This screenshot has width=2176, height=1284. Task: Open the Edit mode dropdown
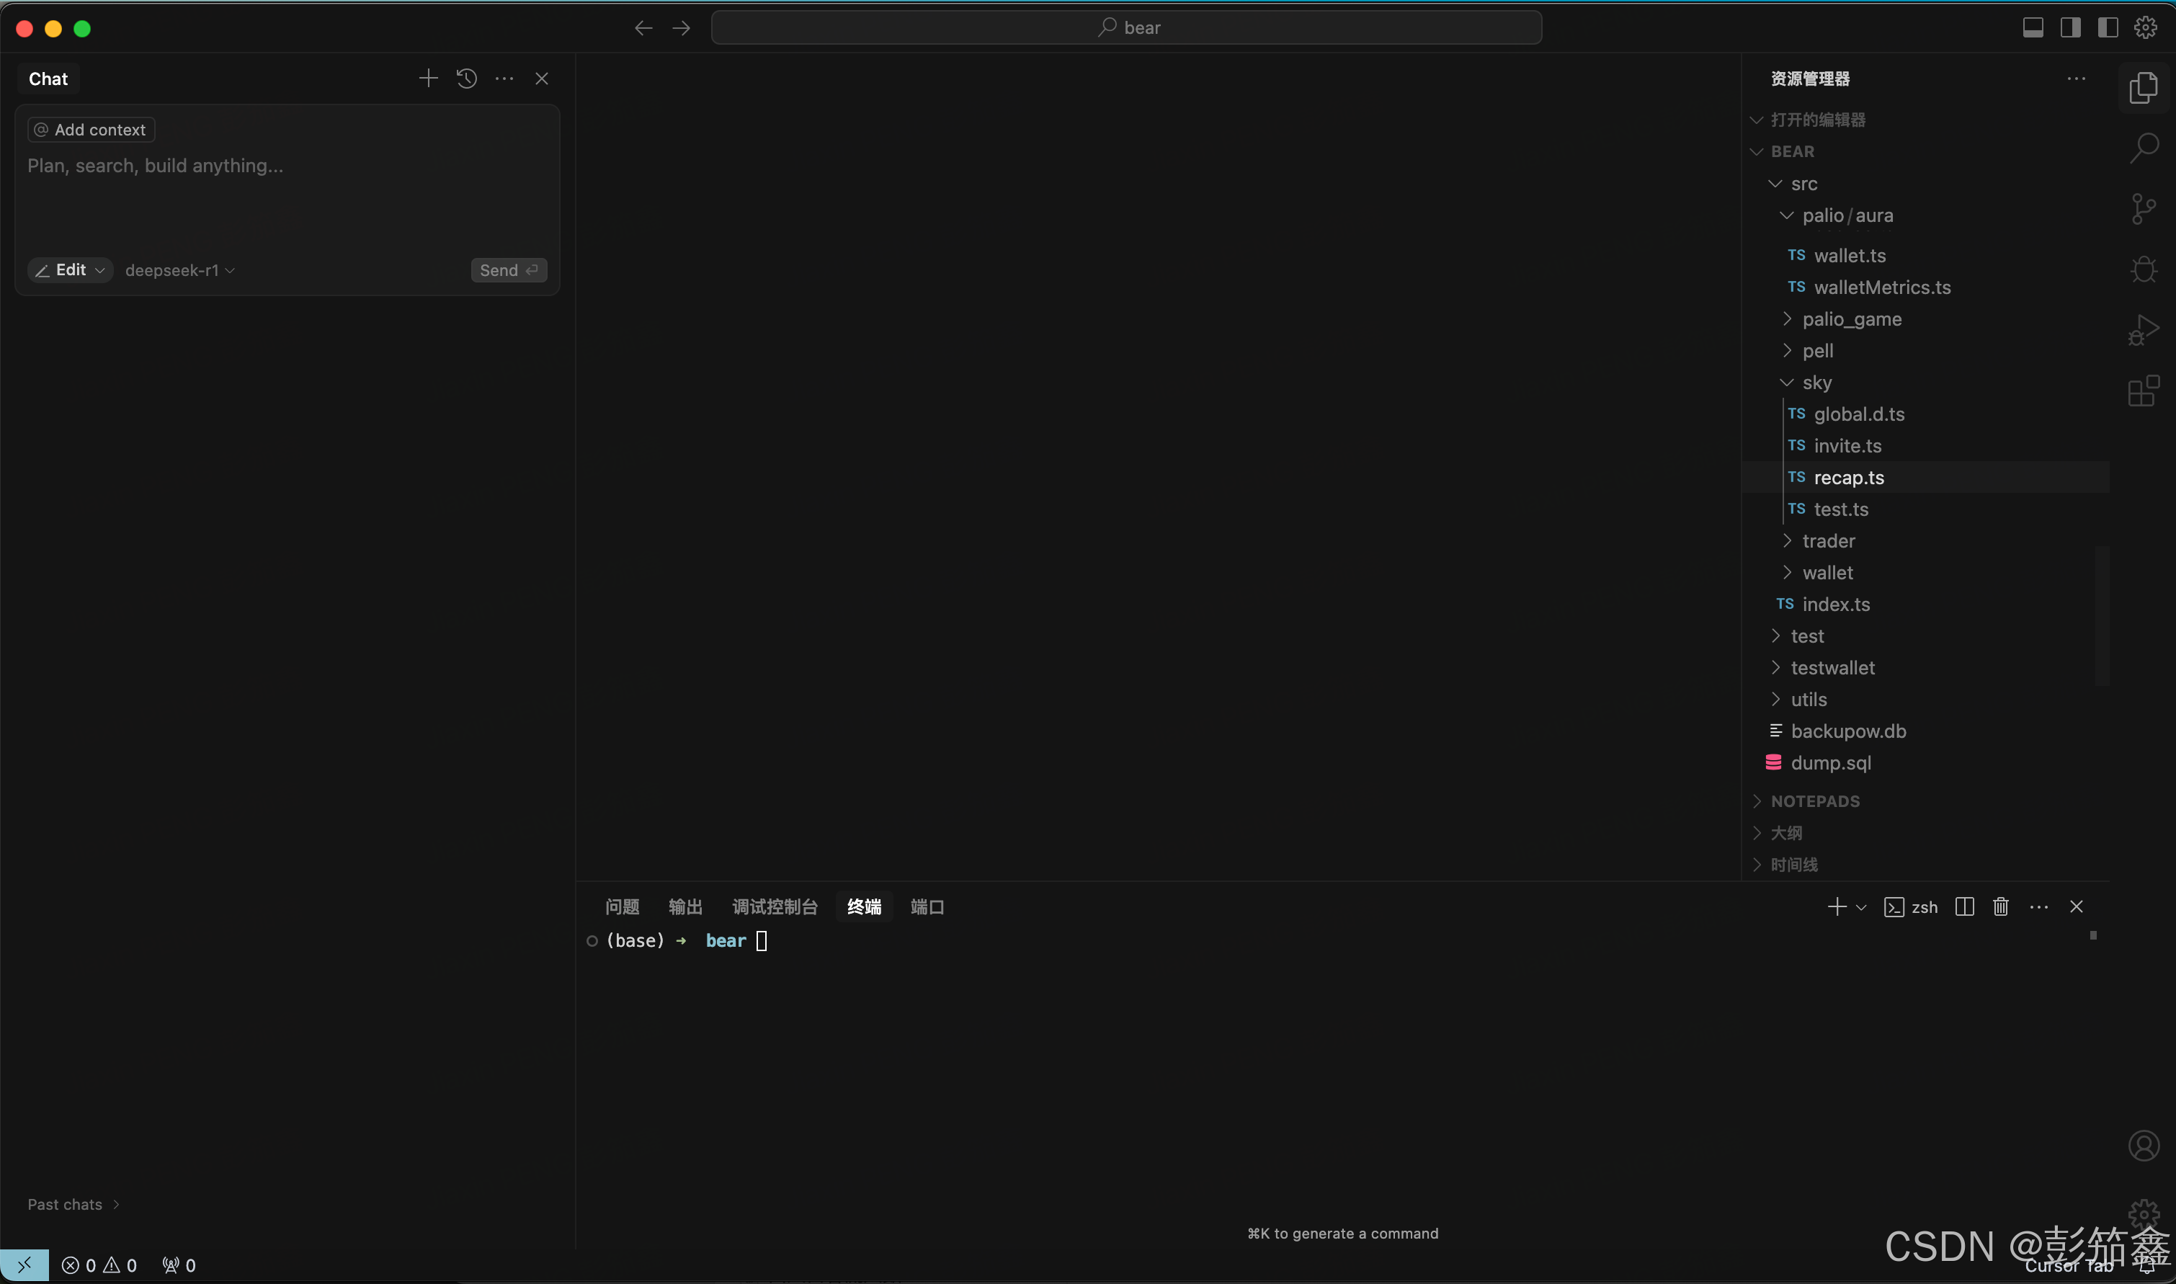coord(70,270)
